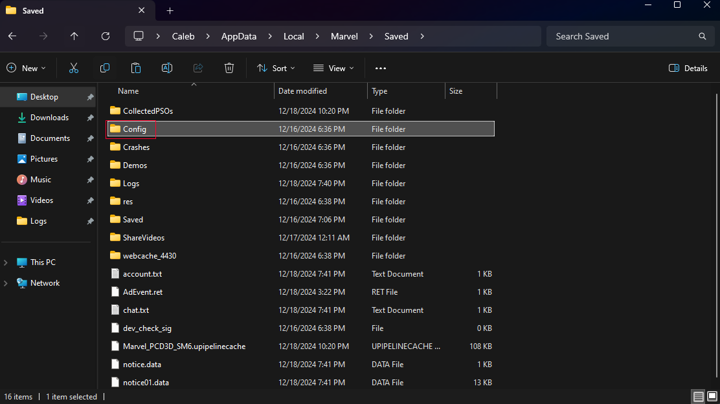Navigate to Marvel in the address bar
Image resolution: width=720 pixels, height=404 pixels.
(x=344, y=36)
